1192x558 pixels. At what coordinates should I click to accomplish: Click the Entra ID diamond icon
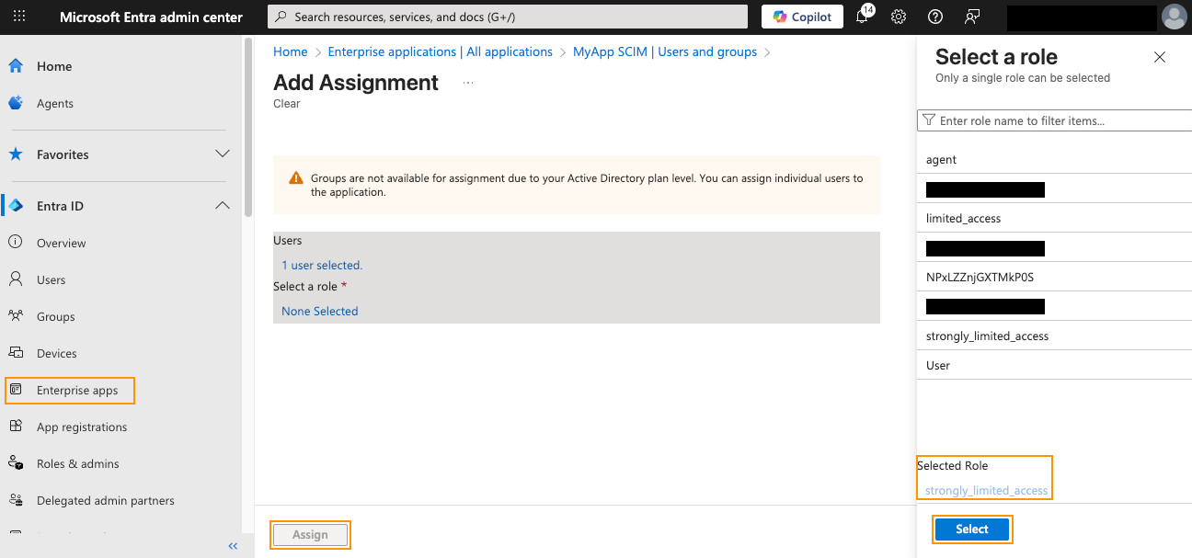point(16,206)
